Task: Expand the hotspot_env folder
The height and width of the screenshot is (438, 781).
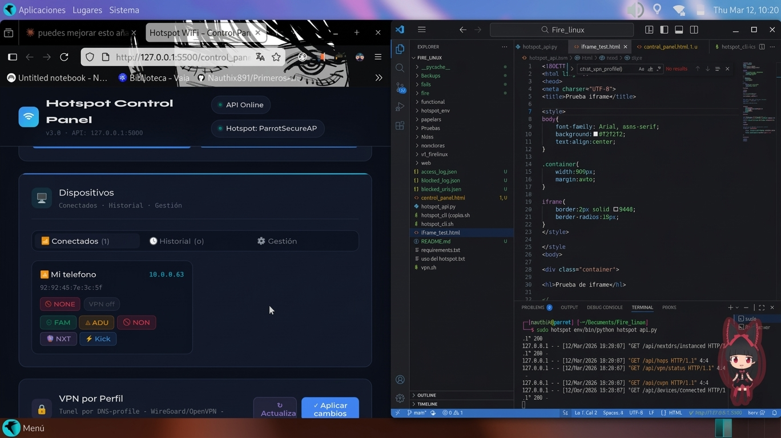Action: pos(435,110)
